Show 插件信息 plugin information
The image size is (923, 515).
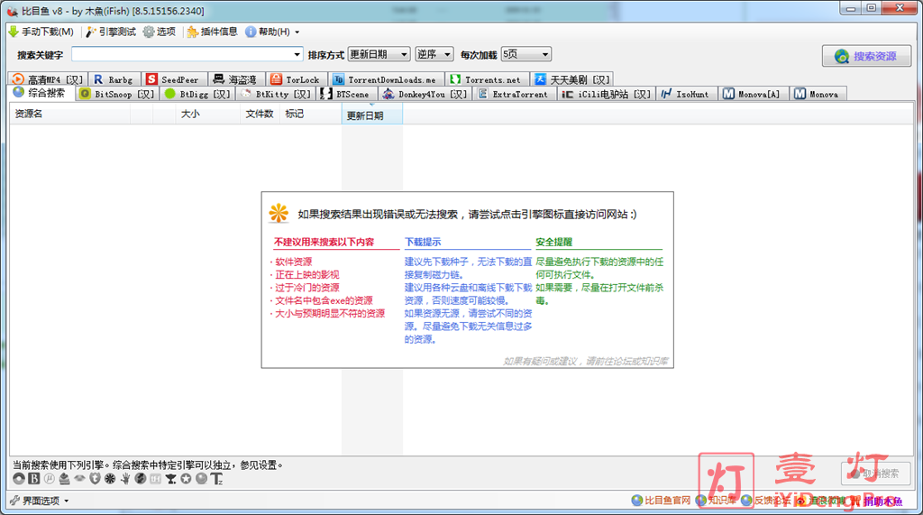click(213, 32)
